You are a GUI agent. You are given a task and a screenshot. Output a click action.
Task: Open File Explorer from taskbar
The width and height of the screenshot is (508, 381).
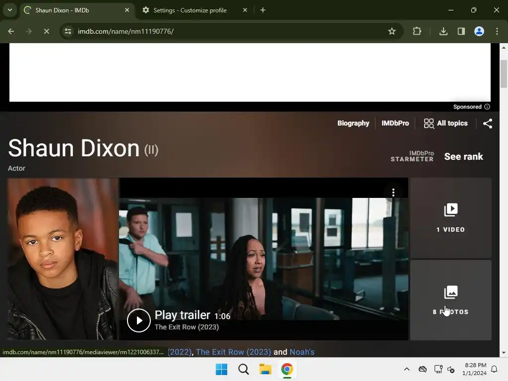[265, 369]
